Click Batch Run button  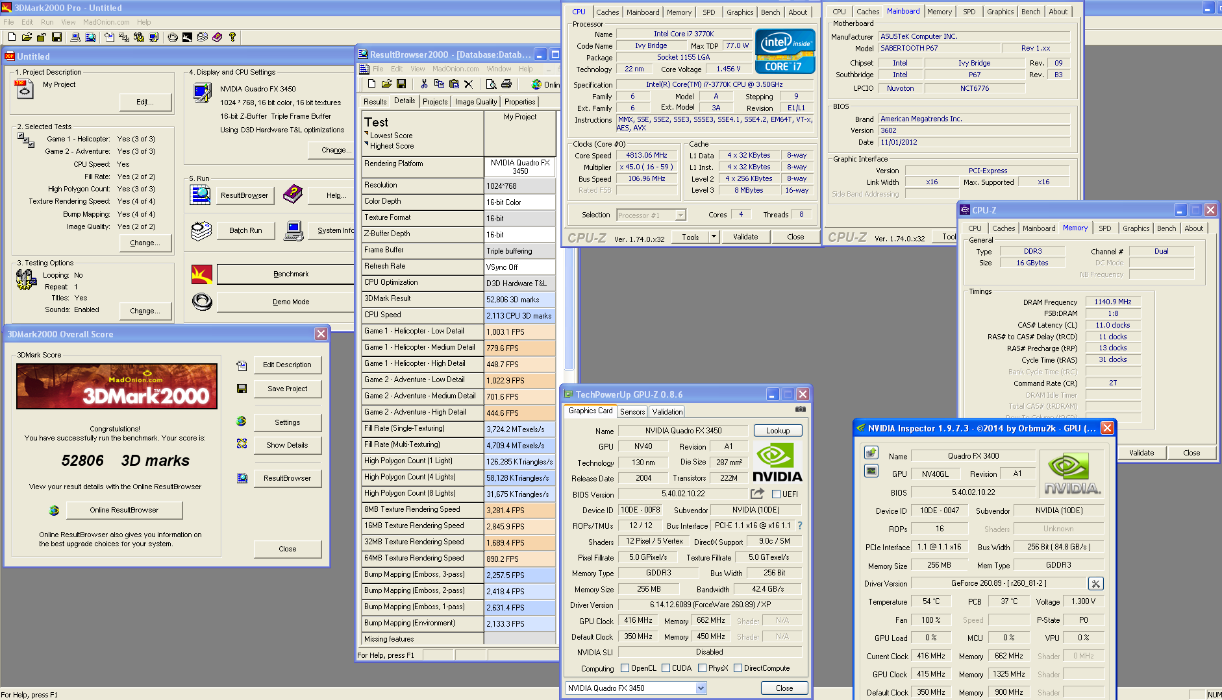coord(245,231)
